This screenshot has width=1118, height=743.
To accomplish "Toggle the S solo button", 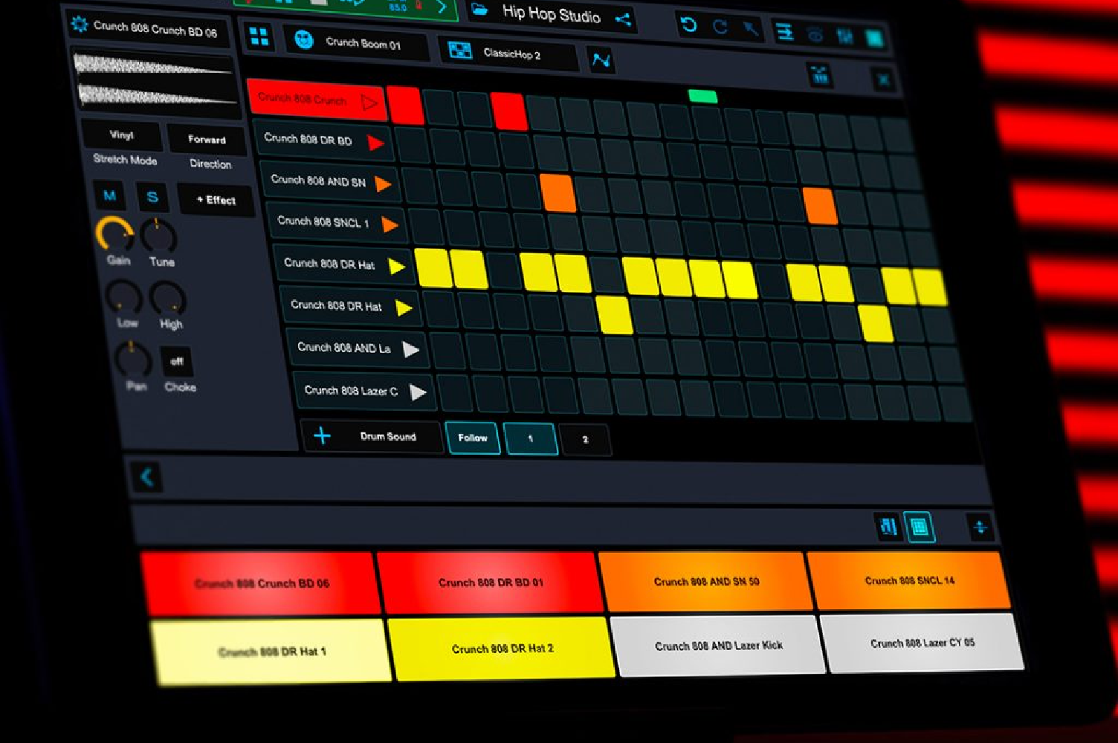I will [x=152, y=198].
